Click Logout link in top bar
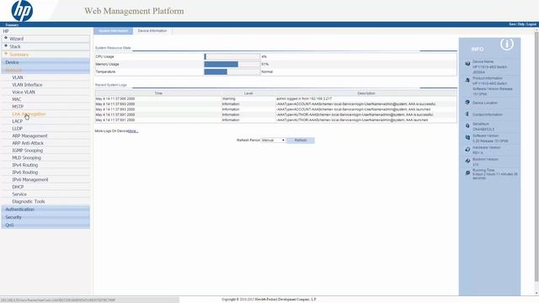The width and height of the screenshot is (539, 303). click(x=531, y=24)
